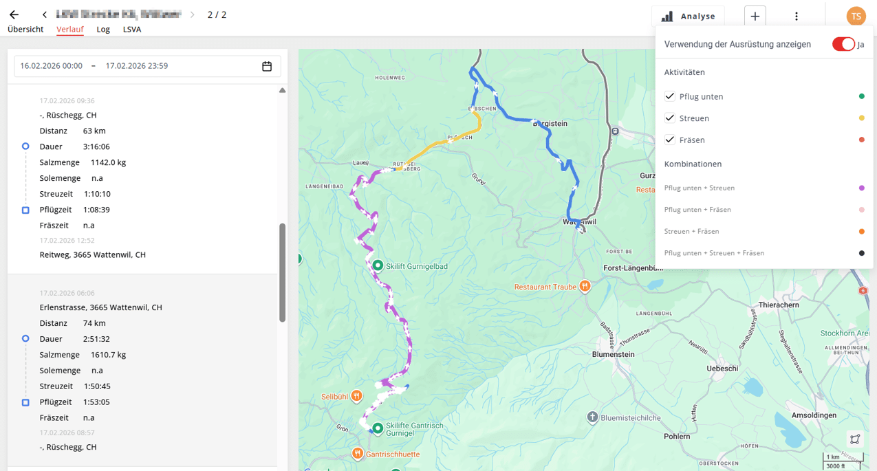The image size is (877, 471).
Task: Click Pflügzeit 1:53:05 row
Action: pos(75,402)
